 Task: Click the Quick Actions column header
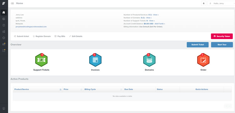click(202, 89)
